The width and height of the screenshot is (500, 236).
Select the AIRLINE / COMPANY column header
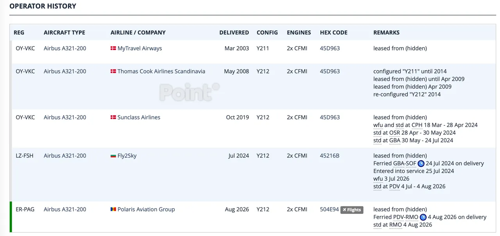[x=138, y=32]
